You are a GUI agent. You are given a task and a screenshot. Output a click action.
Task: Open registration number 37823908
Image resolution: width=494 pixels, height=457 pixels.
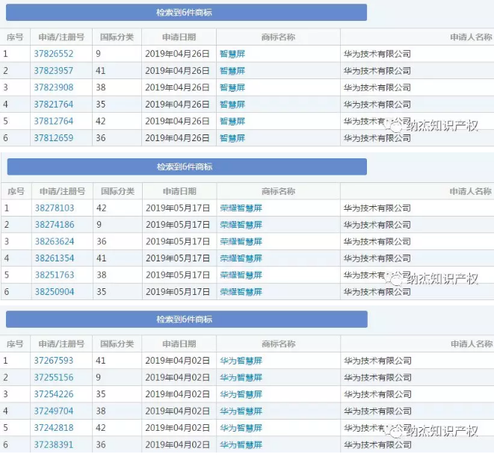[x=54, y=87]
